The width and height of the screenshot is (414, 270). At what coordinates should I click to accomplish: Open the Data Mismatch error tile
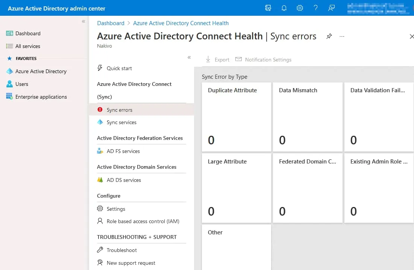pyautogui.click(x=307, y=117)
